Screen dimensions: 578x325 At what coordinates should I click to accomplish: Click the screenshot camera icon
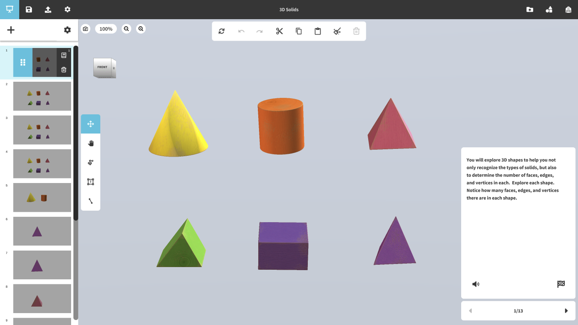coord(86,29)
